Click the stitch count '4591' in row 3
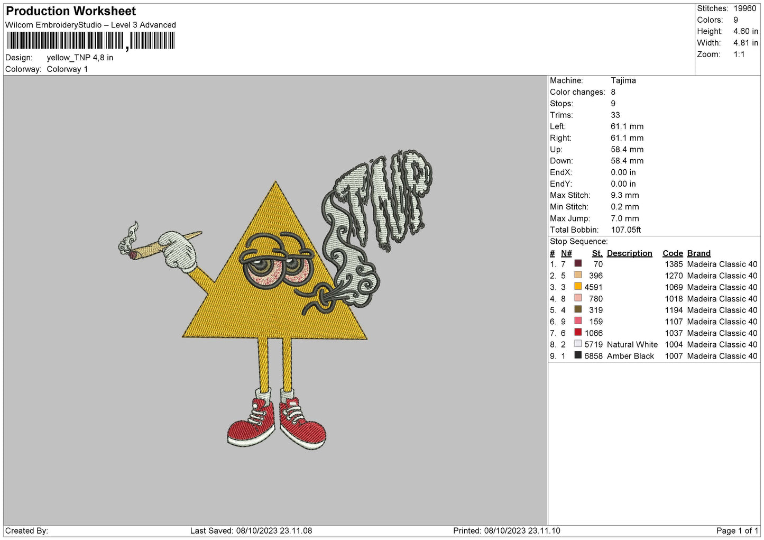Viewport: 764px width, 540px height. (594, 287)
